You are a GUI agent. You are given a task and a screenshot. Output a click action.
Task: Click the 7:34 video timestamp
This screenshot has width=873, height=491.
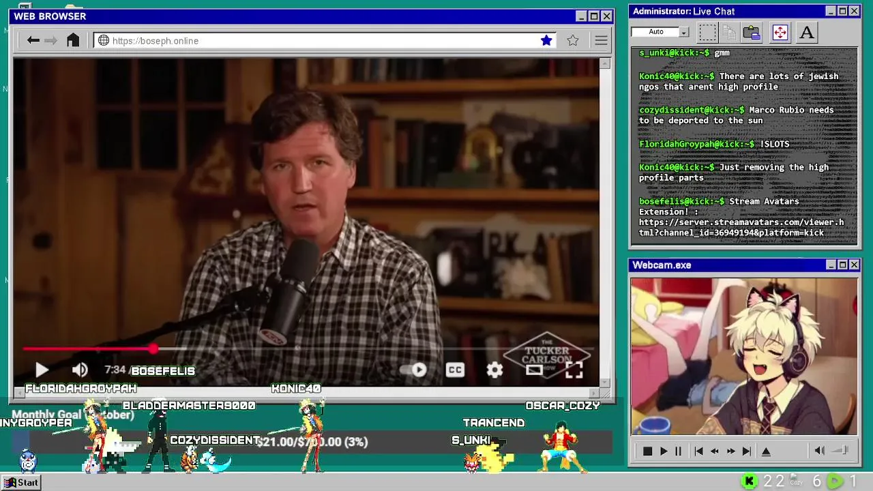[x=115, y=370]
